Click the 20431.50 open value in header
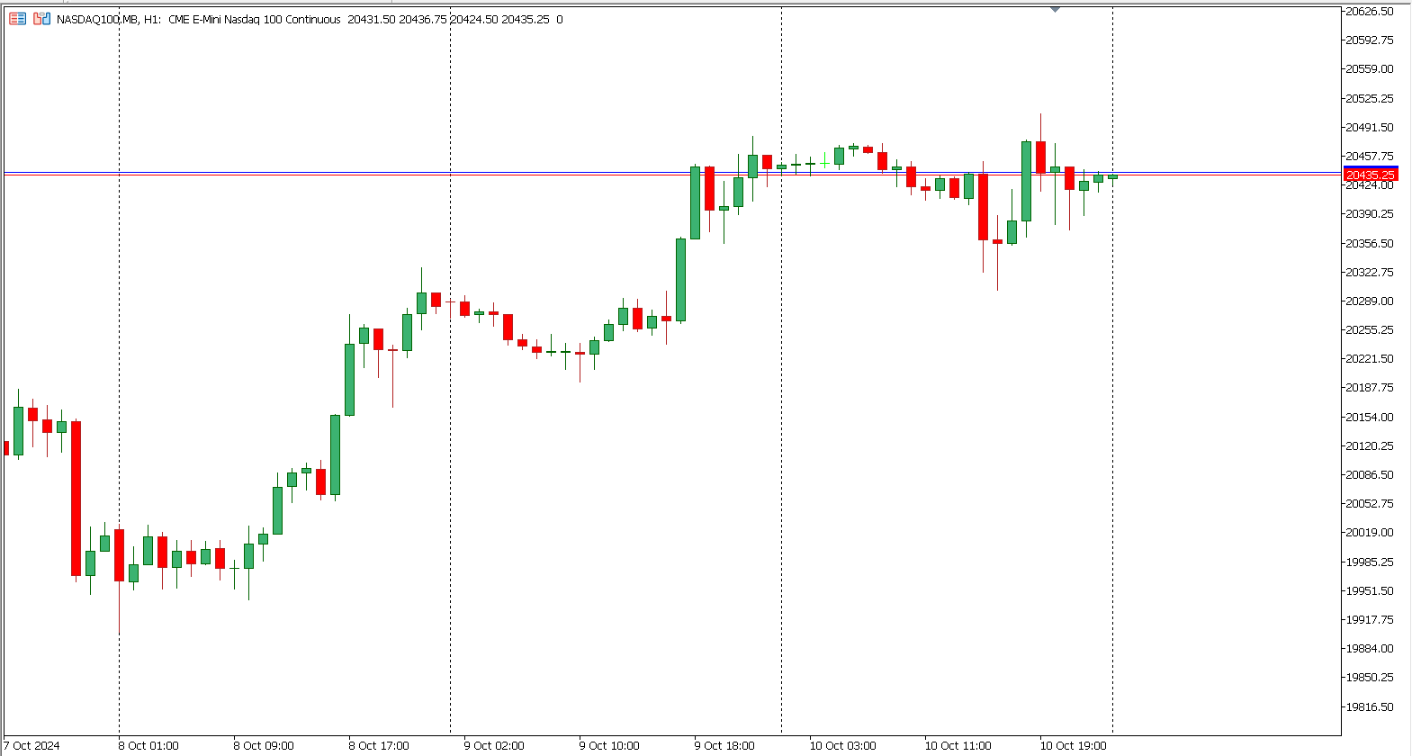 tap(372, 19)
